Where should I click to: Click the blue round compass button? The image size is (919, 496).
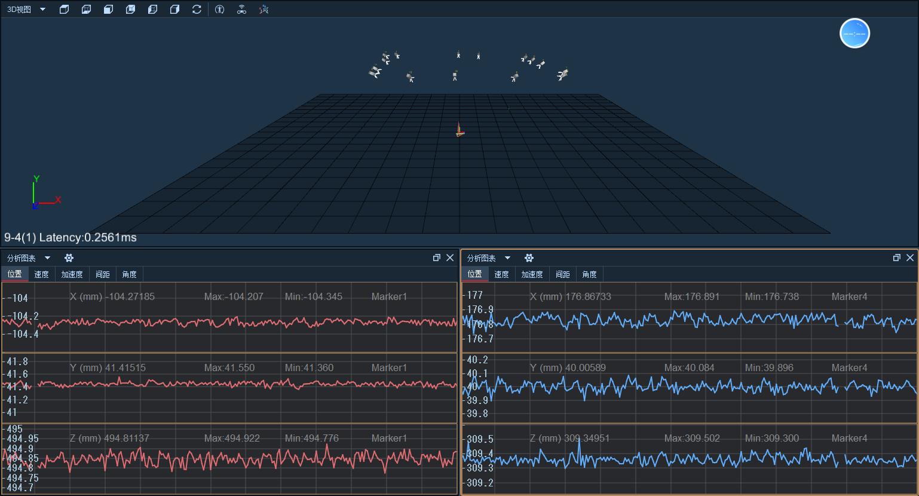click(854, 33)
